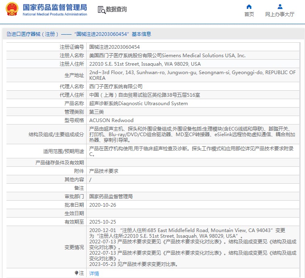Click the document icon before 进口医疗器械
The height and width of the screenshot is (278, 305).
8,34
